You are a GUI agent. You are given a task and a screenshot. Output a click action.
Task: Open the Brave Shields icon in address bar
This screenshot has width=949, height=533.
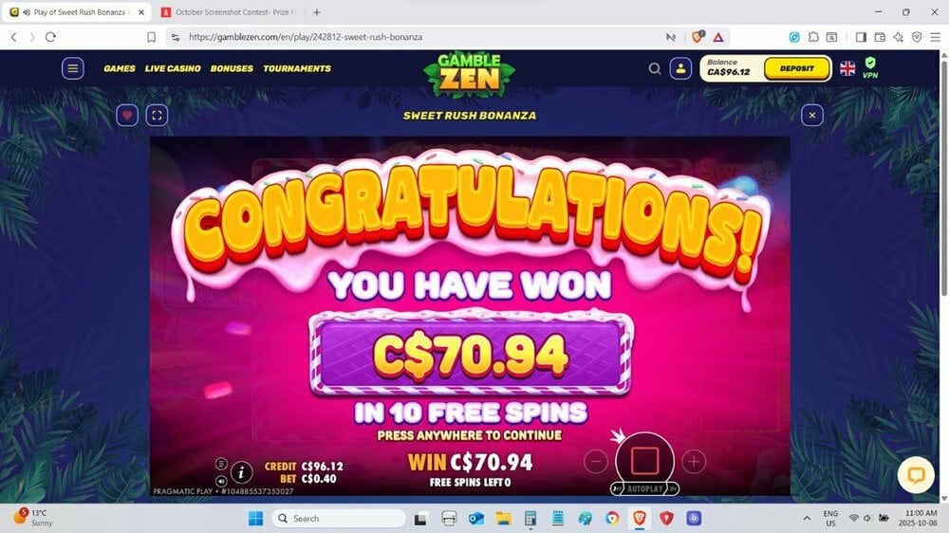click(698, 37)
